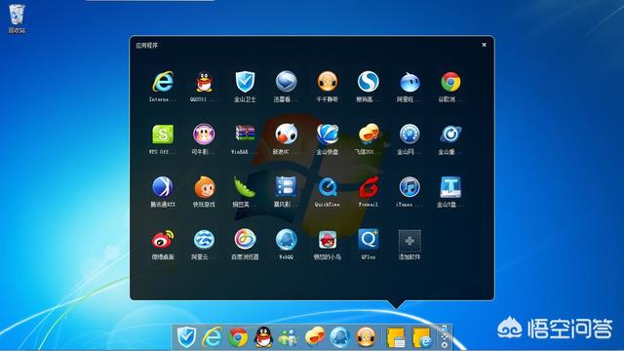Open 金山卫士 shield in the applications panel

pyautogui.click(x=245, y=82)
